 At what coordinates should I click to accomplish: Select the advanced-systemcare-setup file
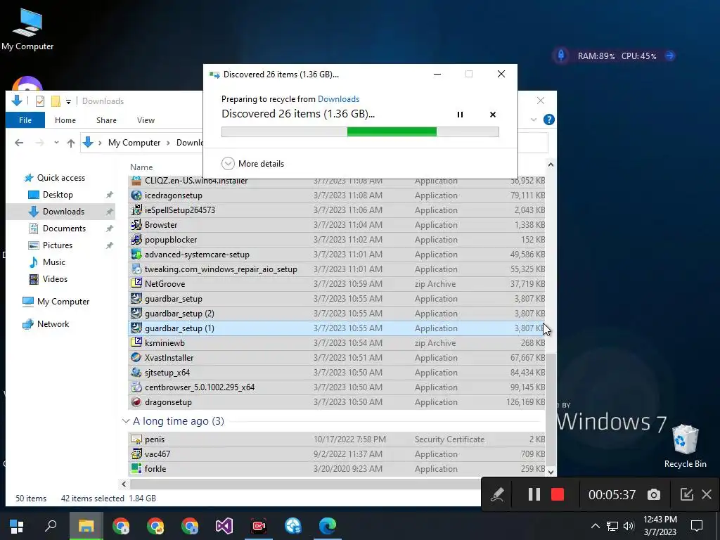click(337, 255)
